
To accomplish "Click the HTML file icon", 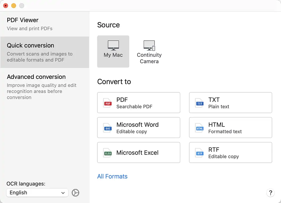I will click(200, 128).
